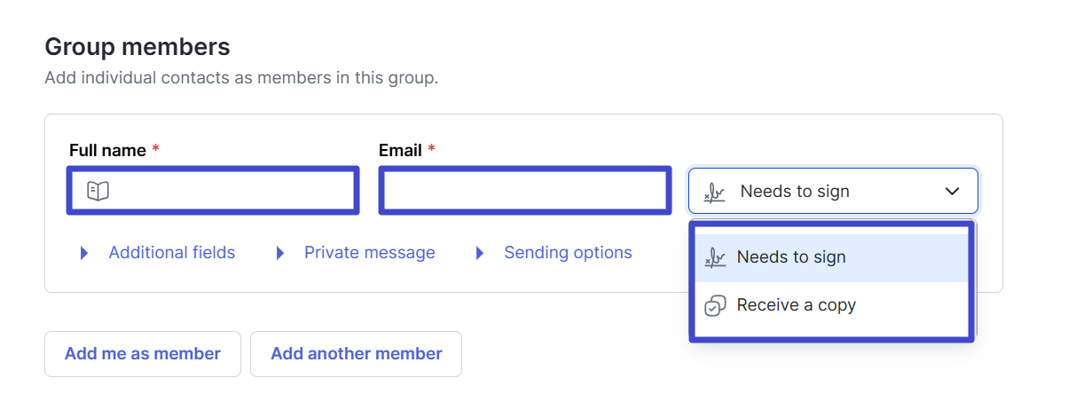Screen dimensions: 1068x394
Task: Expand the Additional fields section
Action: [x=172, y=253]
